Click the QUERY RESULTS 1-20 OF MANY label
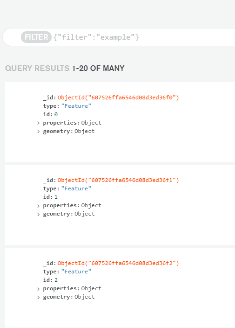235x328 pixels. pos(65,68)
